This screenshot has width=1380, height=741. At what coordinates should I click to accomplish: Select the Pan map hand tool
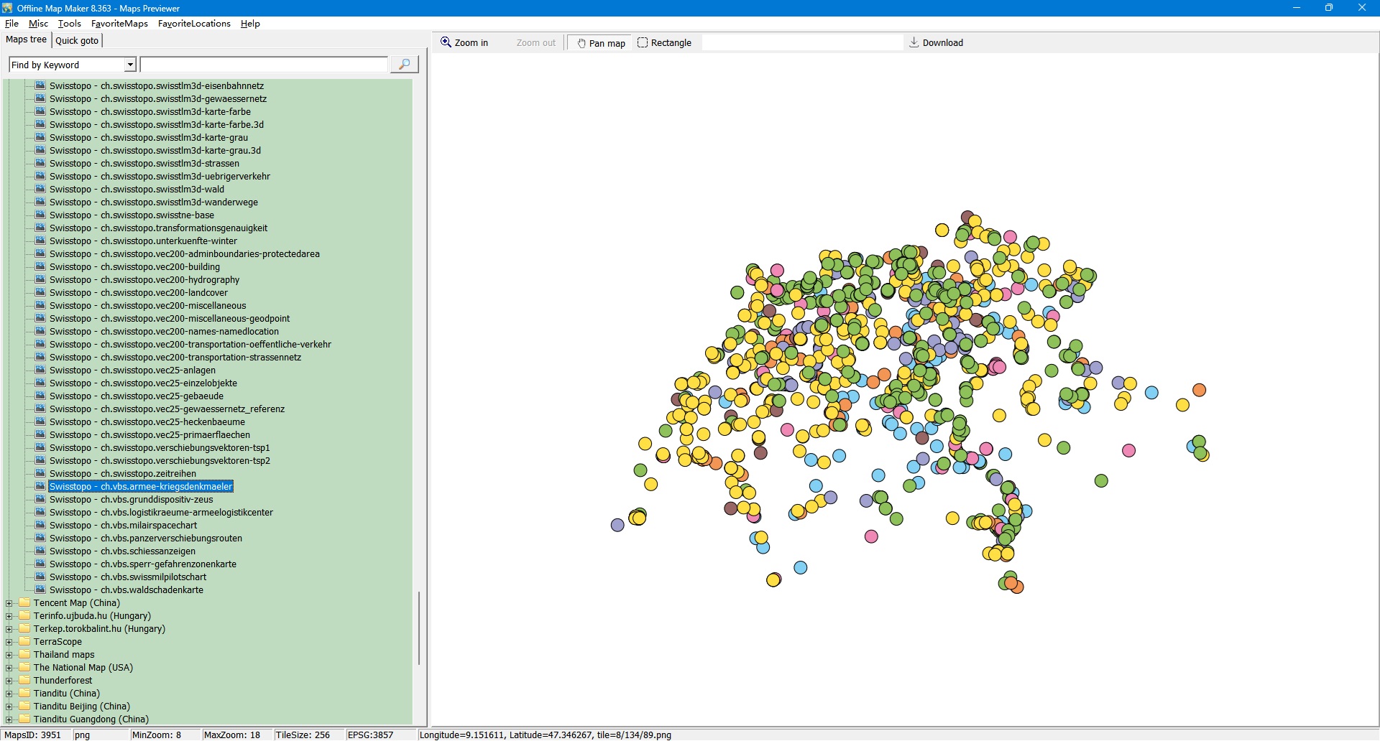tap(601, 43)
